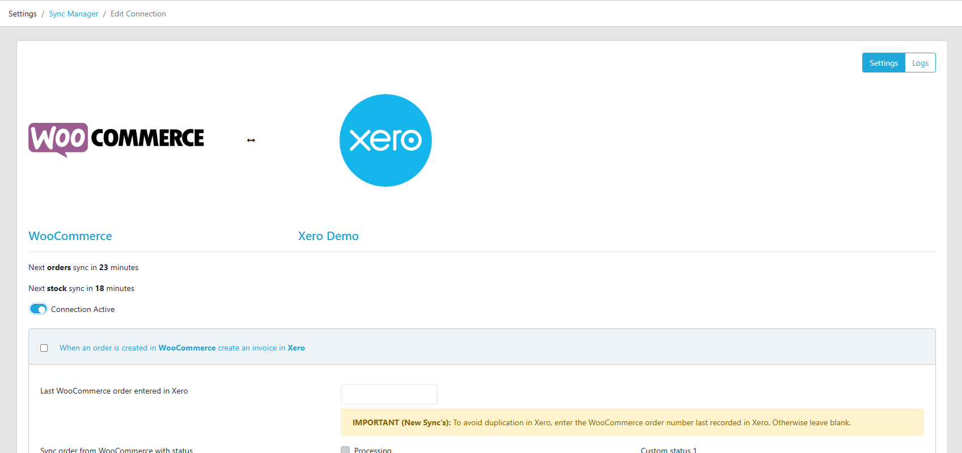Click the Xero round logo

385,140
